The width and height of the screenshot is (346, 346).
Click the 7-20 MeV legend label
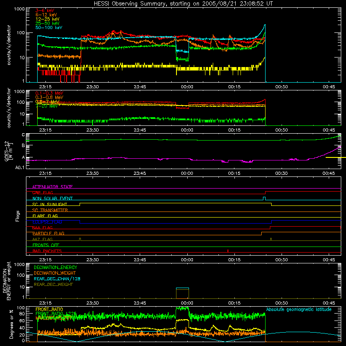click(x=46, y=106)
